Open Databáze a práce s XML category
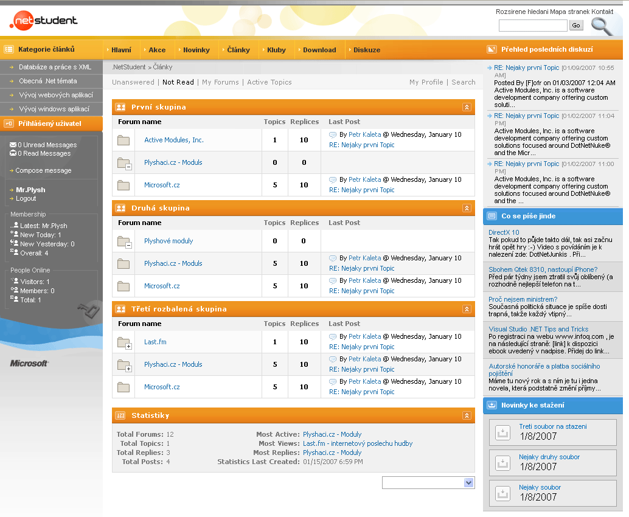 pos(55,67)
